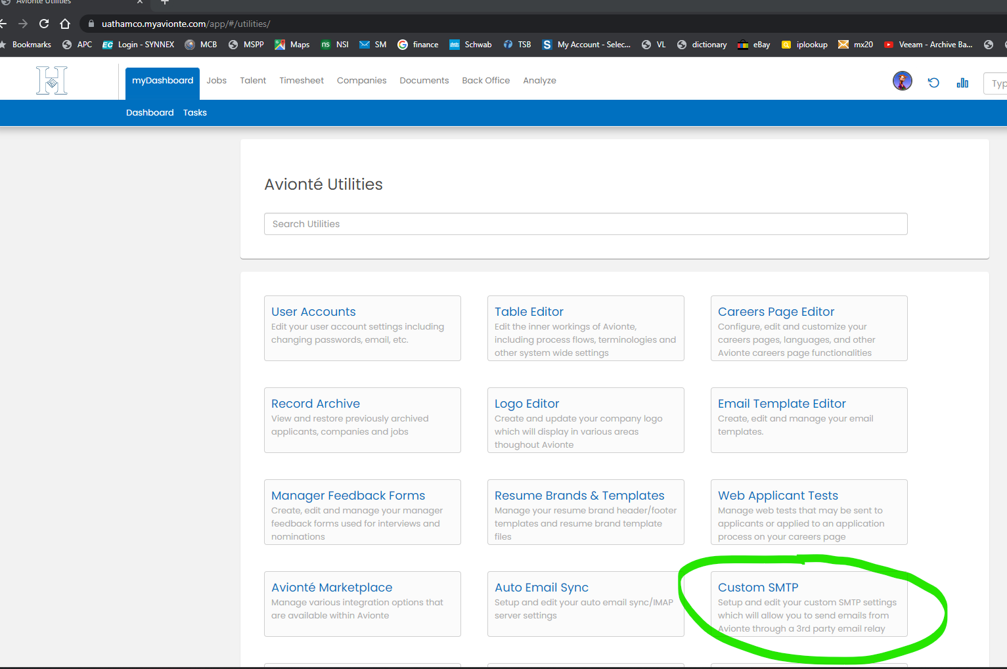The height and width of the screenshot is (669, 1007).
Task: Open the Jobs menu
Action: click(217, 81)
